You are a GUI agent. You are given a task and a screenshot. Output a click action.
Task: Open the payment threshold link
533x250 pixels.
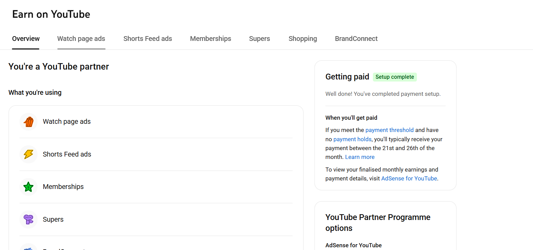tap(389, 130)
